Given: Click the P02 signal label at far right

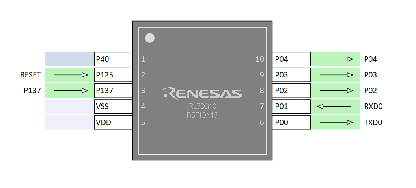Looking at the screenshot, I should point(370,91).
